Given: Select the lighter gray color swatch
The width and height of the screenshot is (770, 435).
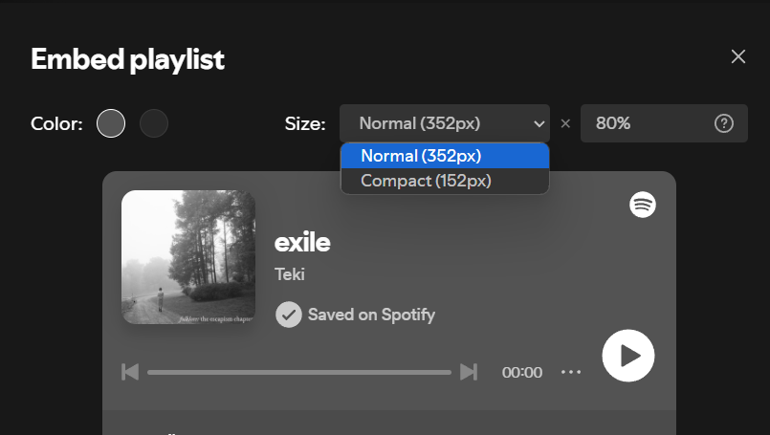Looking at the screenshot, I should pyautogui.click(x=111, y=123).
